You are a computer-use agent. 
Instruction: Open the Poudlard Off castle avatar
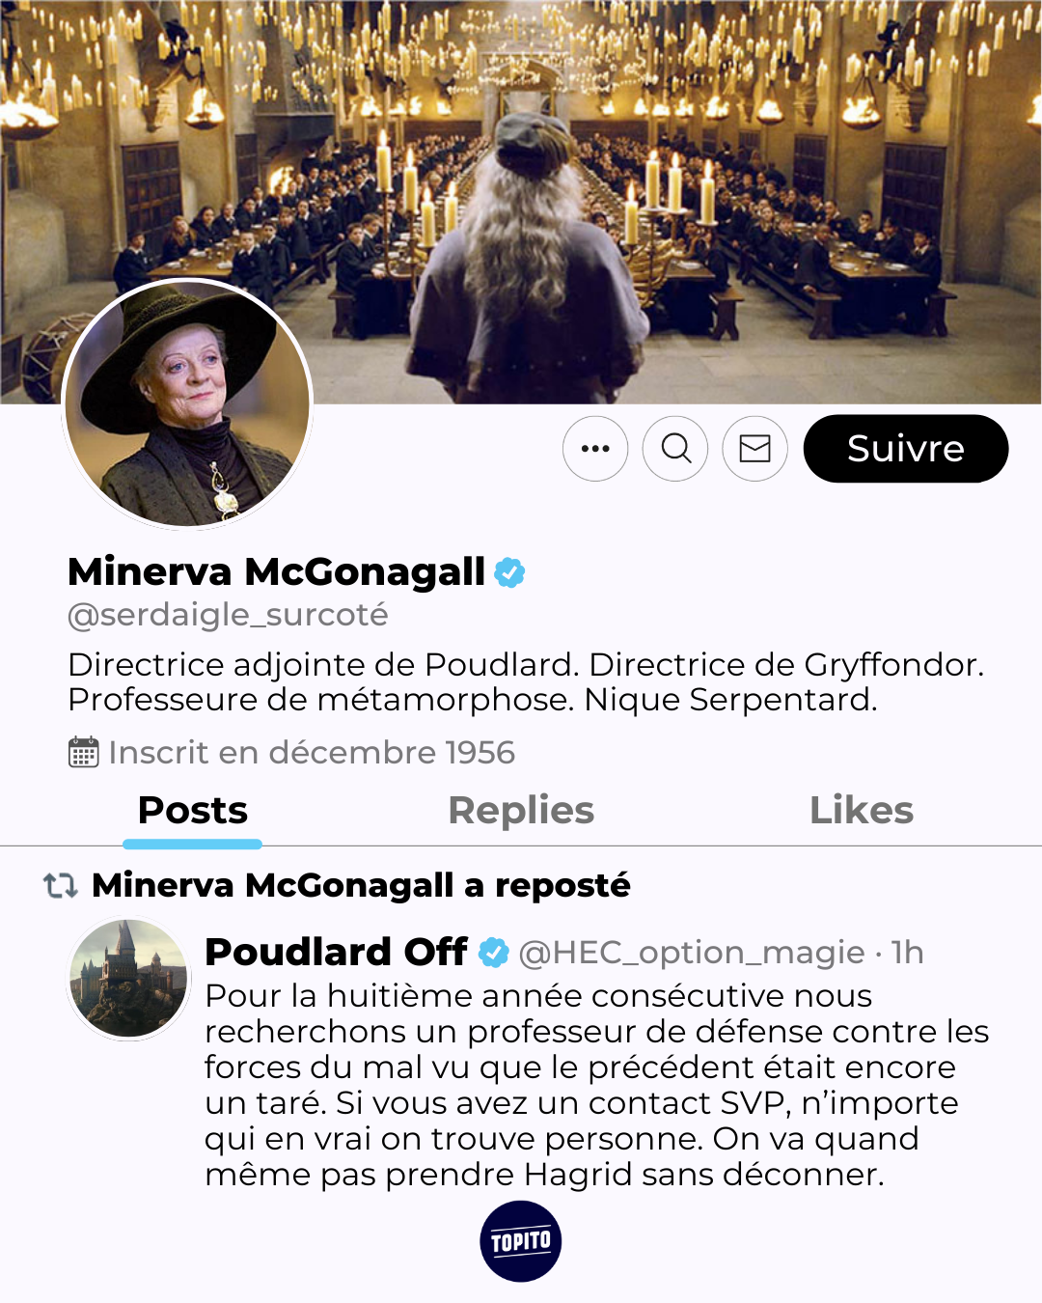tap(128, 979)
